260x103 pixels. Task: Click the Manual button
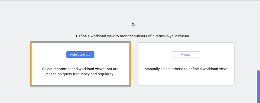[186, 55]
